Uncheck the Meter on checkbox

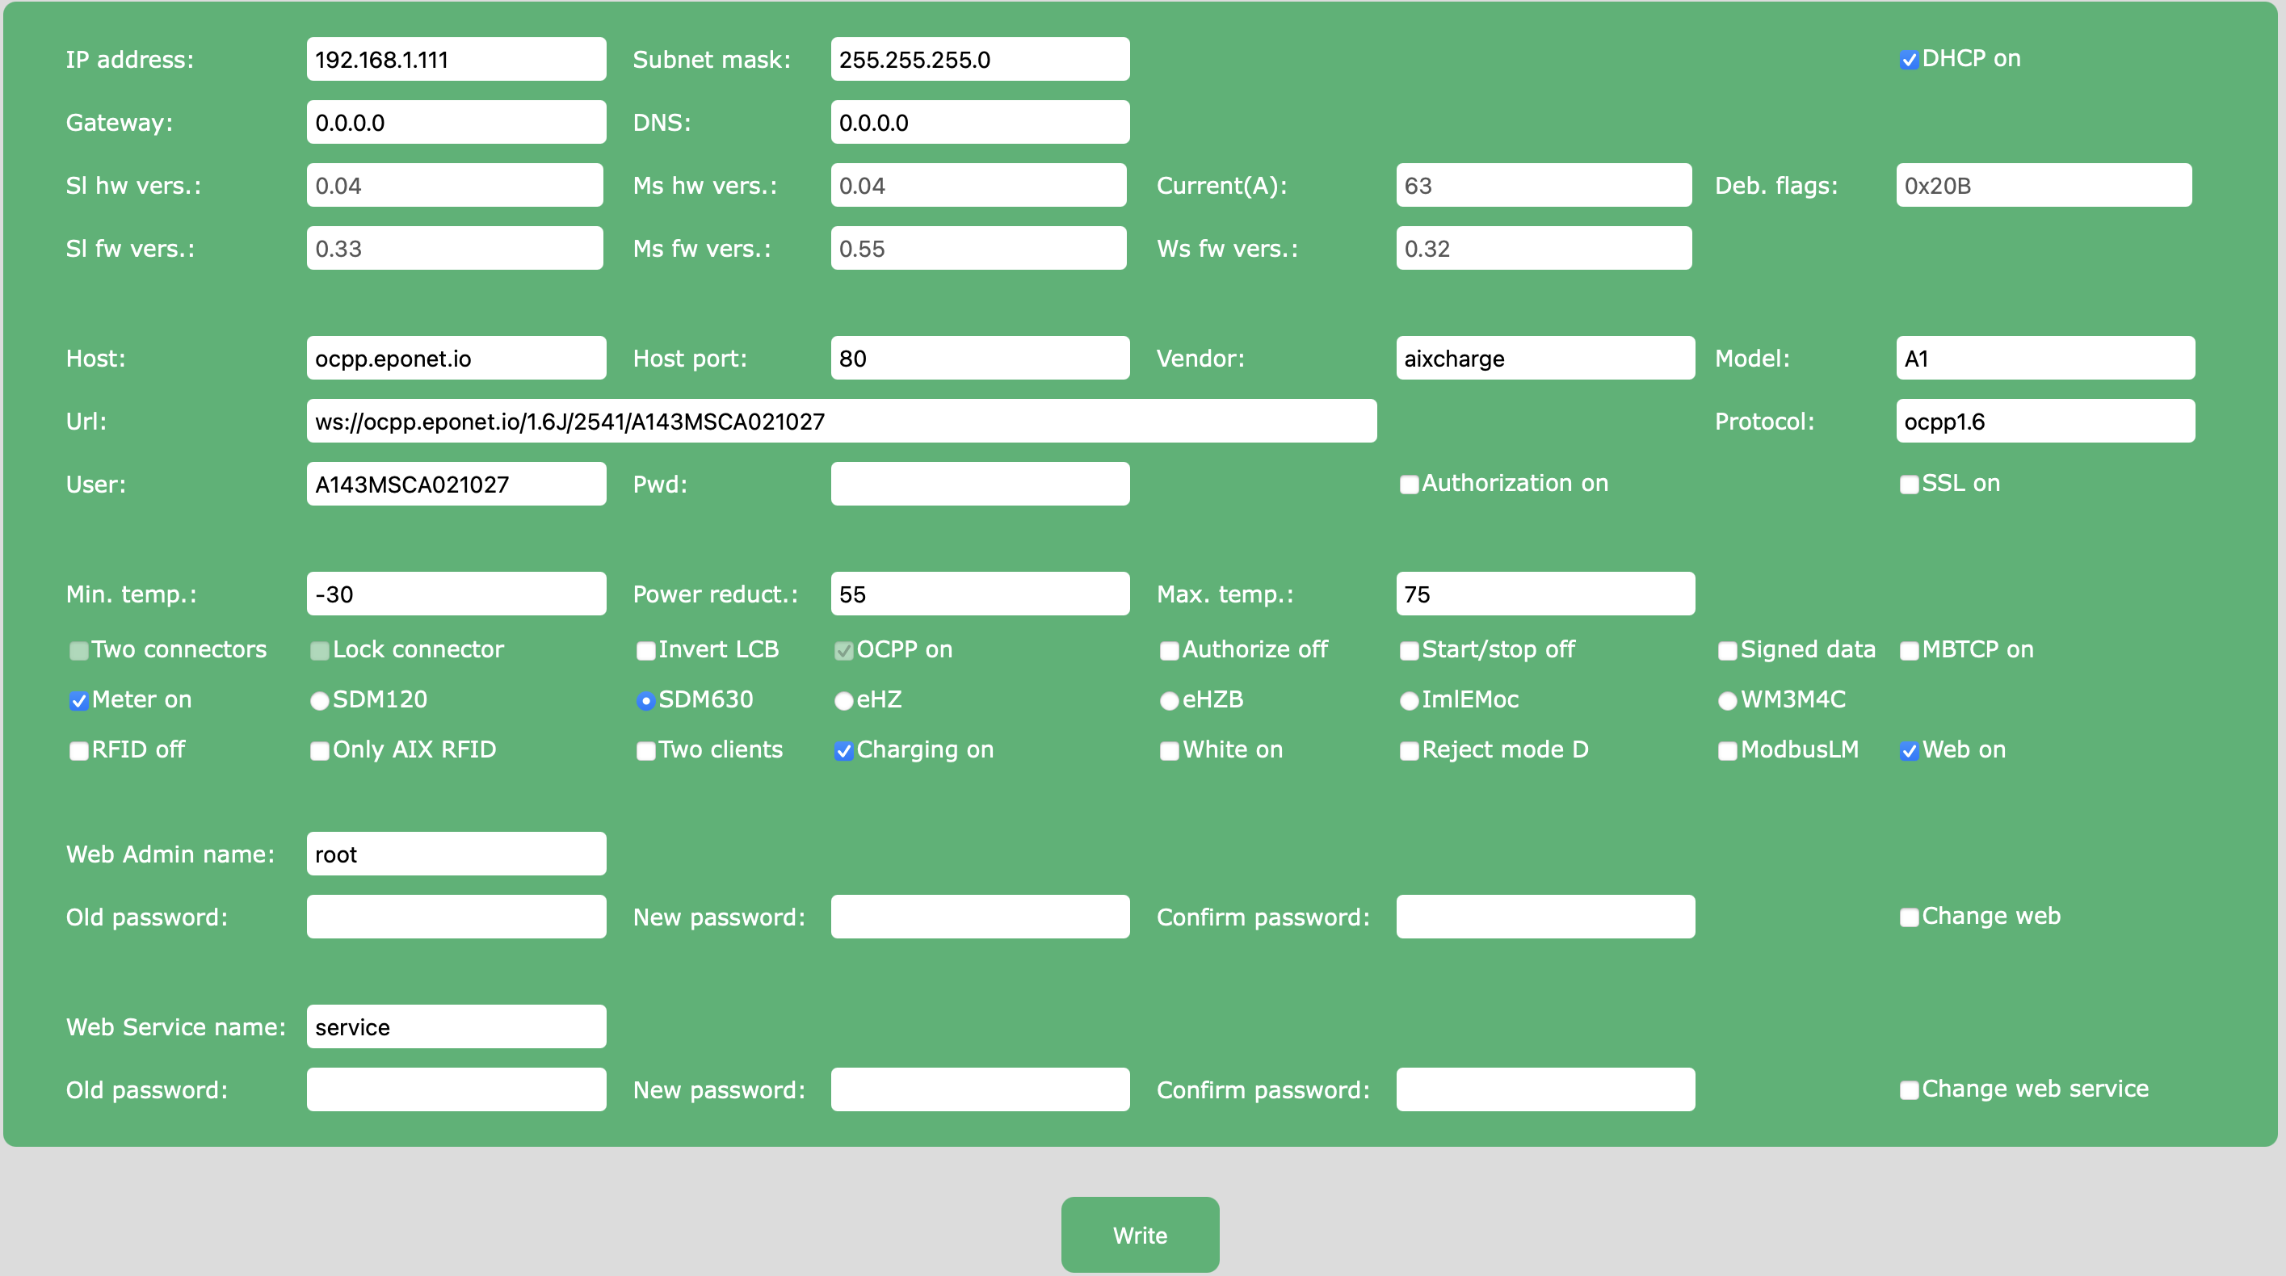click(x=79, y=701)
